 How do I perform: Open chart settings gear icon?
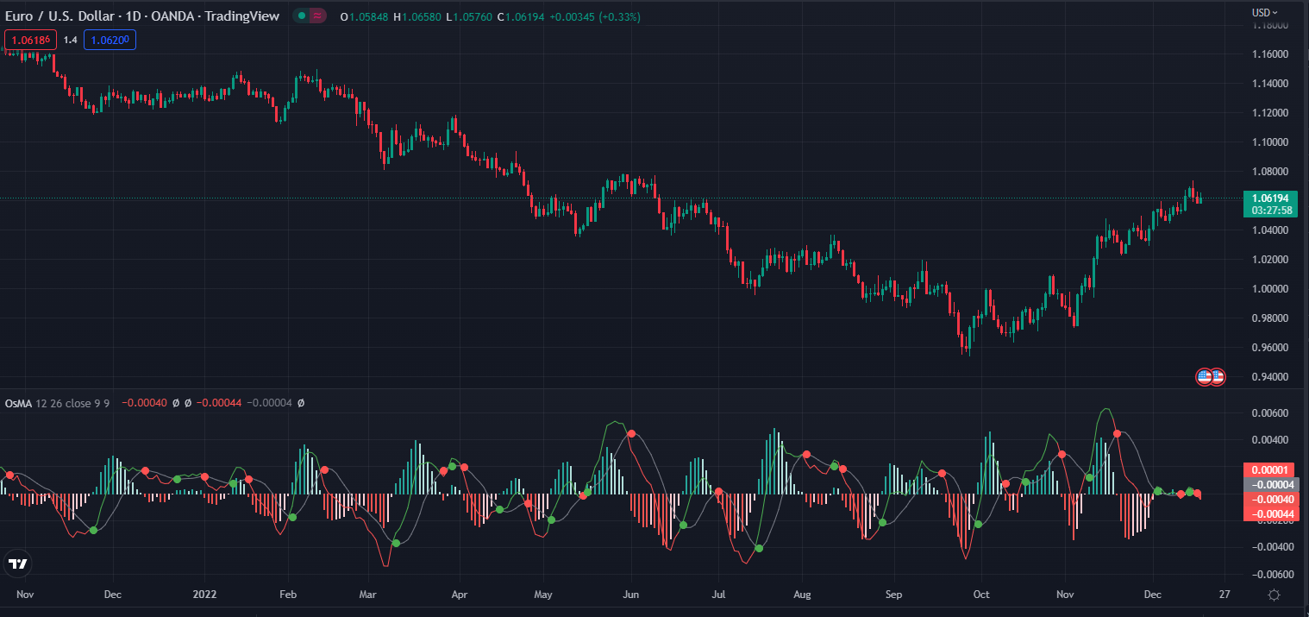(1275, 595)
